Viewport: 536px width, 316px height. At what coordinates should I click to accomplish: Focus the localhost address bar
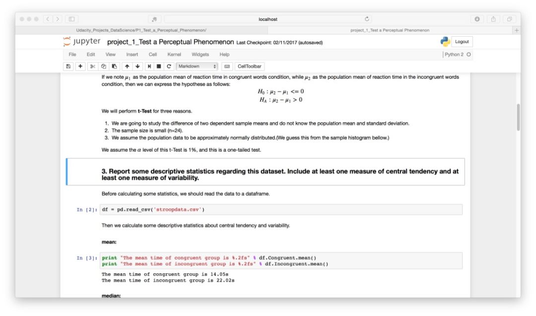coord(268,19)
